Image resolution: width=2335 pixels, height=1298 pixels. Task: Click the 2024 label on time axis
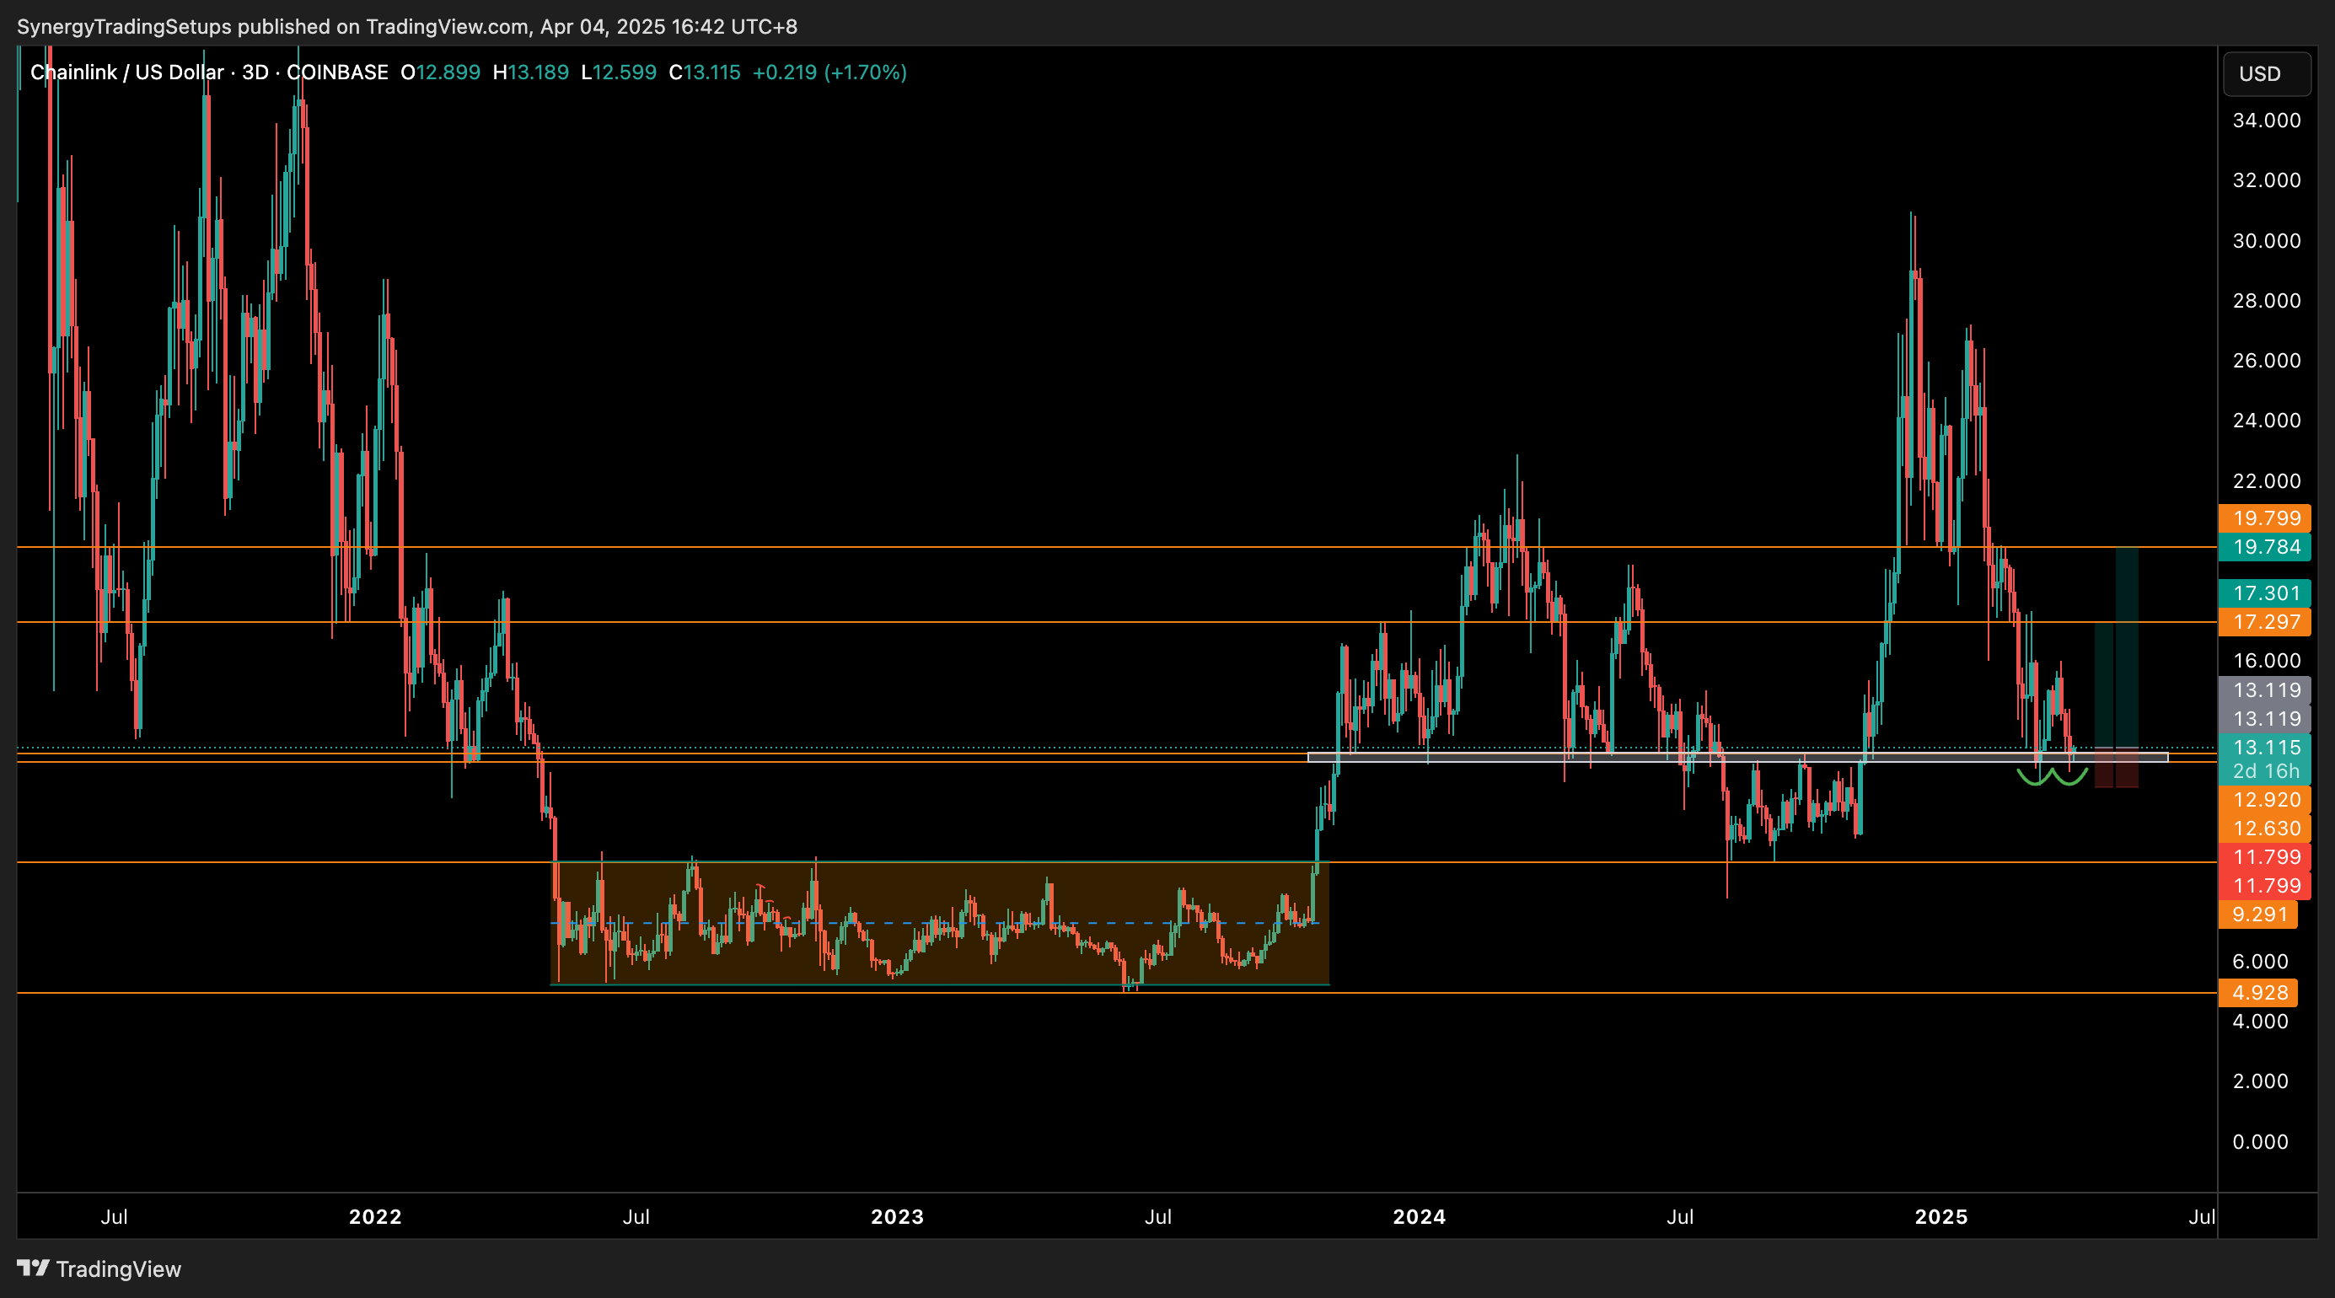click(1420, 1217)
